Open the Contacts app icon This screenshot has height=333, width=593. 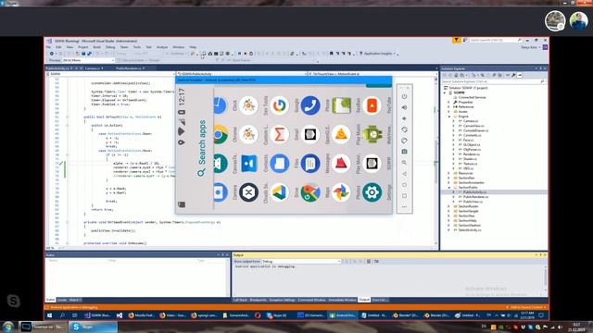pyautogui.click(x=249, y=164)
